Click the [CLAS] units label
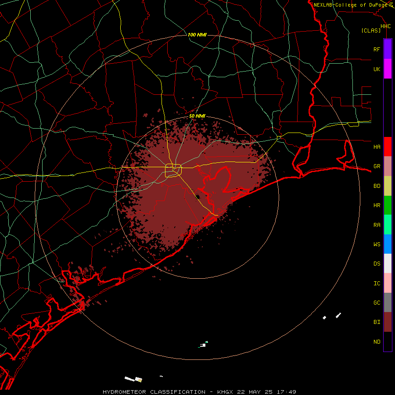 click(x=371, y=30)
